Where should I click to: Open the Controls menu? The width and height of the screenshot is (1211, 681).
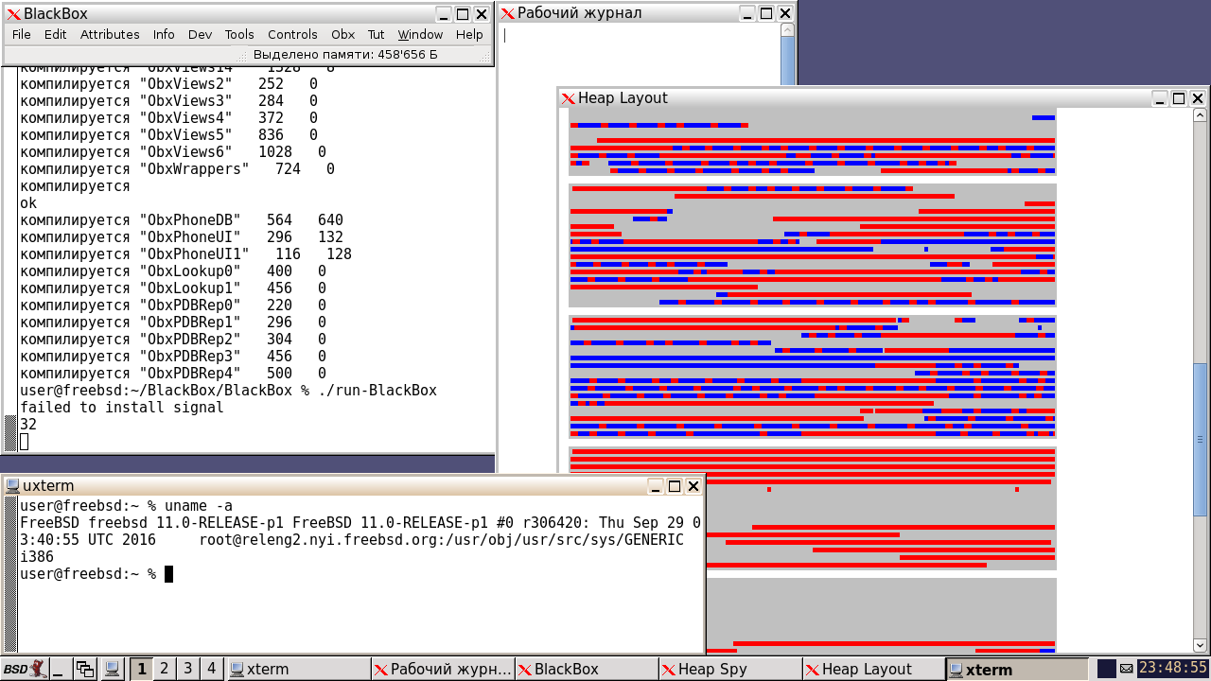292,35
